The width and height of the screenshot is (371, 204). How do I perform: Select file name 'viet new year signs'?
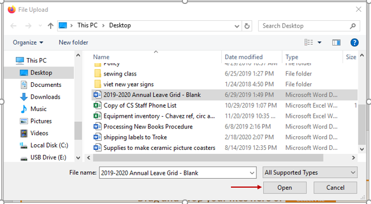pos(129,85)
